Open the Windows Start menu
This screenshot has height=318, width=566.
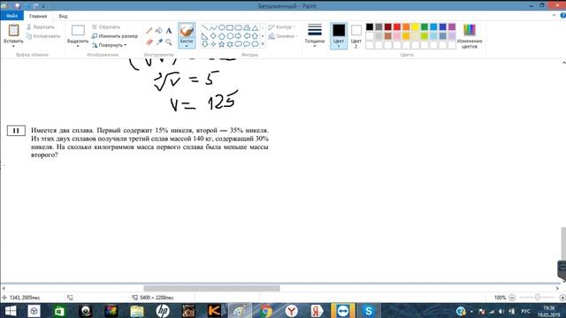click(11, 311)
